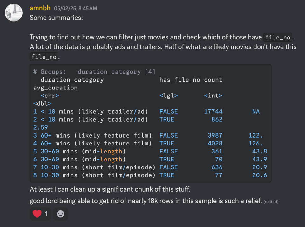
Task: Open the add reaction smiley picker
Action: (x=60, y=214)
